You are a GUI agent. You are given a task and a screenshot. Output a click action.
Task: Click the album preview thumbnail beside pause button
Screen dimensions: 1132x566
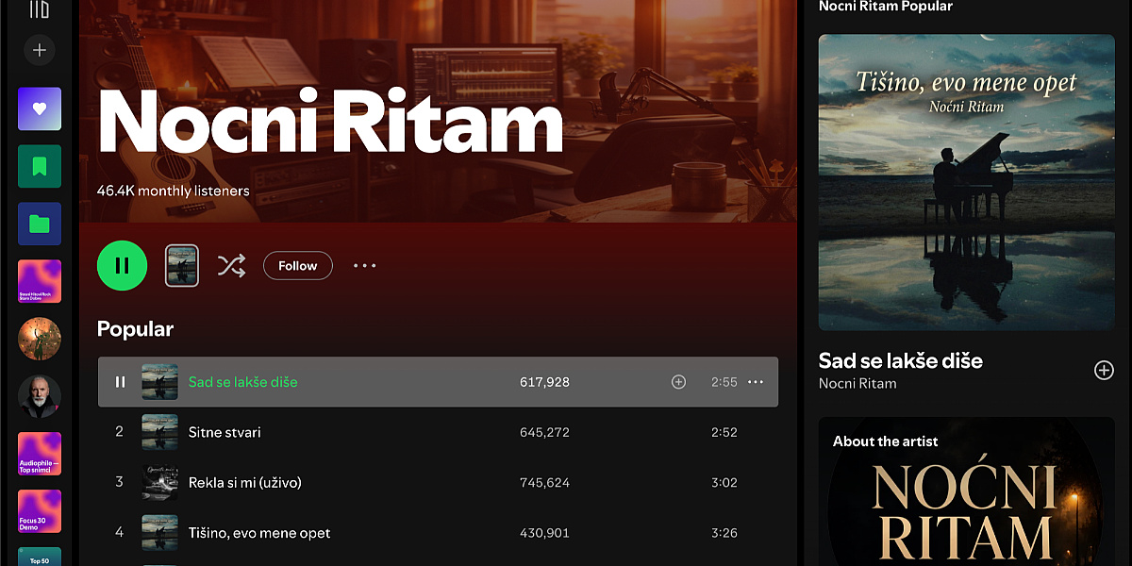[x=182, y=266]
